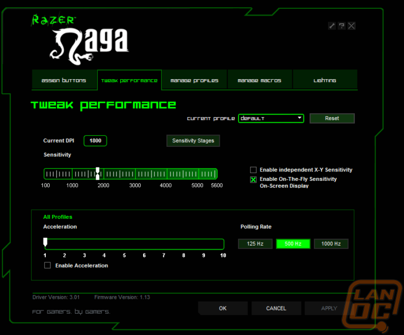Viewport: 404px width, 335px height.
Task: Set polling rate to 125 Hz
Action: point(255,243)
